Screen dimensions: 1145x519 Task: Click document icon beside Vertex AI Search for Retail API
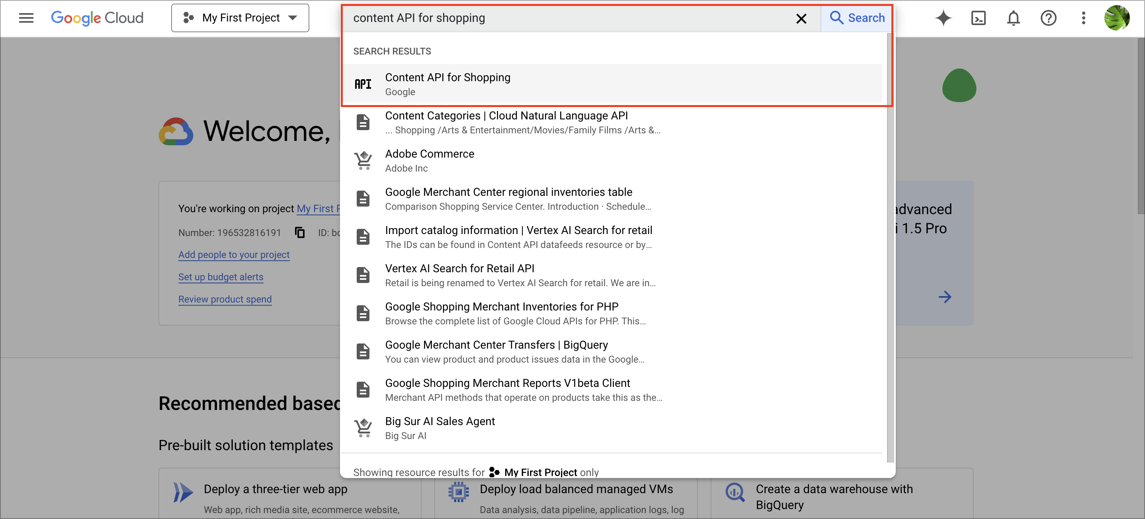point(363,275)
